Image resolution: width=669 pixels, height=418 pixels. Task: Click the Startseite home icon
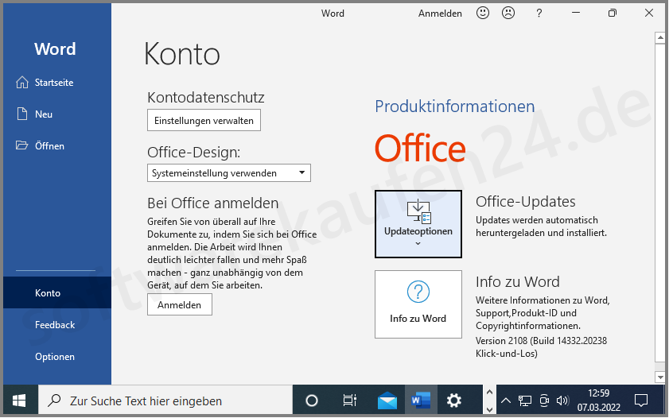[22, 82]
